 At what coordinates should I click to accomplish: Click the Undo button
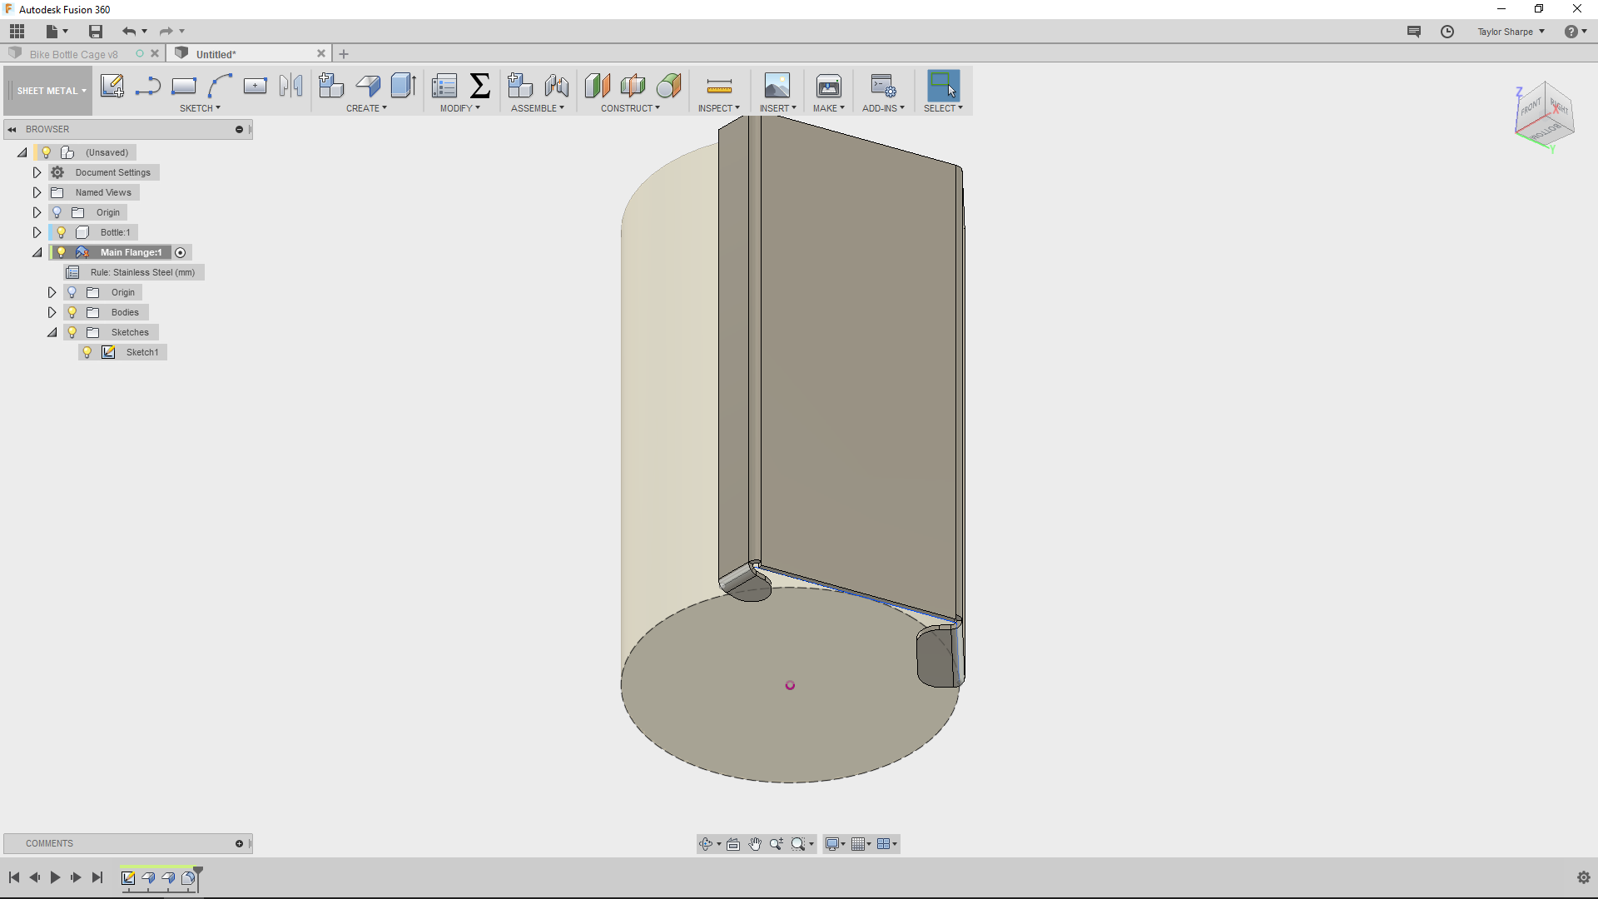[129, 32]
